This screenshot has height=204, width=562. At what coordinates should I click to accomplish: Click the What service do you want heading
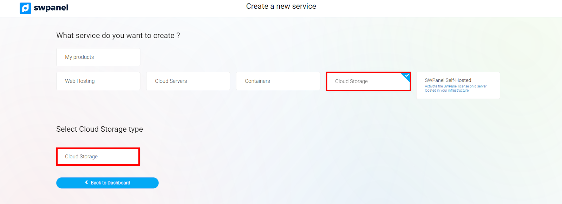click(x=118, y=35)
